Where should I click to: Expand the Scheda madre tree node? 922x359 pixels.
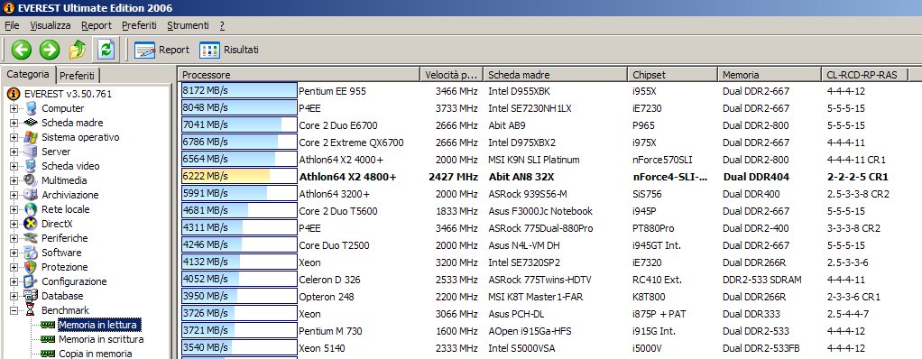coord(14,123)
